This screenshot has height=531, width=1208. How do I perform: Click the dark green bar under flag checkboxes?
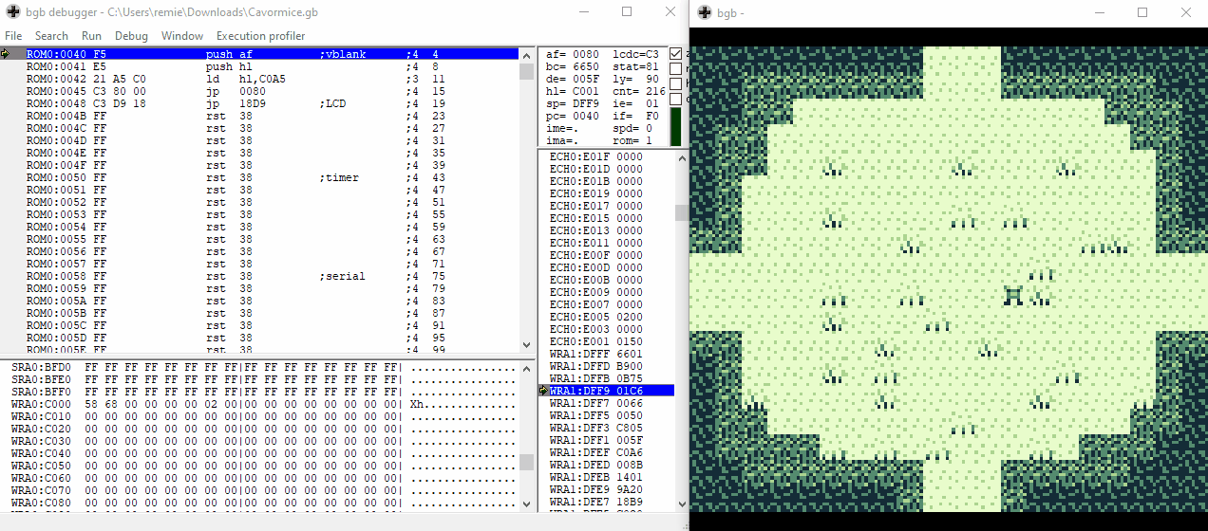pos(675,127)
